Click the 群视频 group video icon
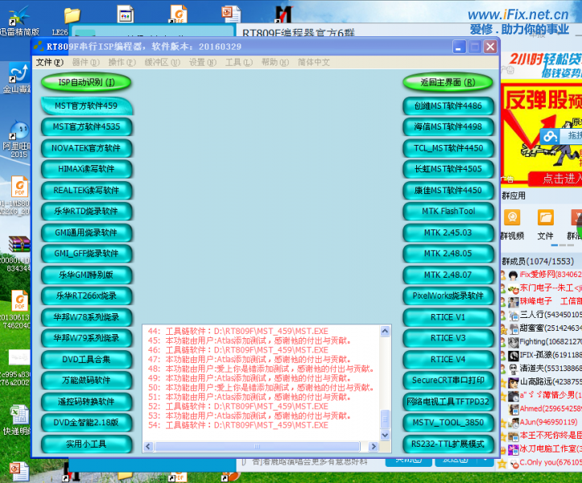 pos(512,223)
